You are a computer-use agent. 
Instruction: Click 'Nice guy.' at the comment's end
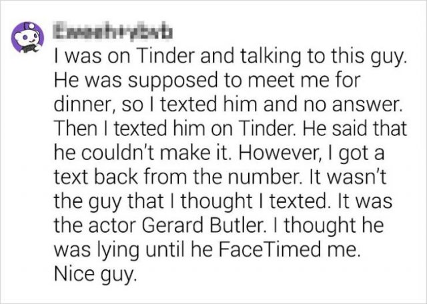coord(95,275)
